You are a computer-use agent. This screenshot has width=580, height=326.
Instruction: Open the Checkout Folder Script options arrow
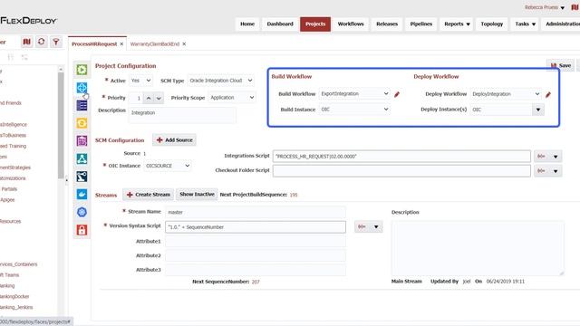(556, 171)
